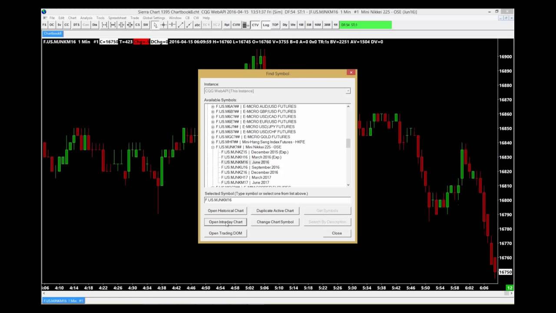The height and width of the screenshot is (313, 556).
Task: Click the CVW chart values window button
Action: coord(236,25)
